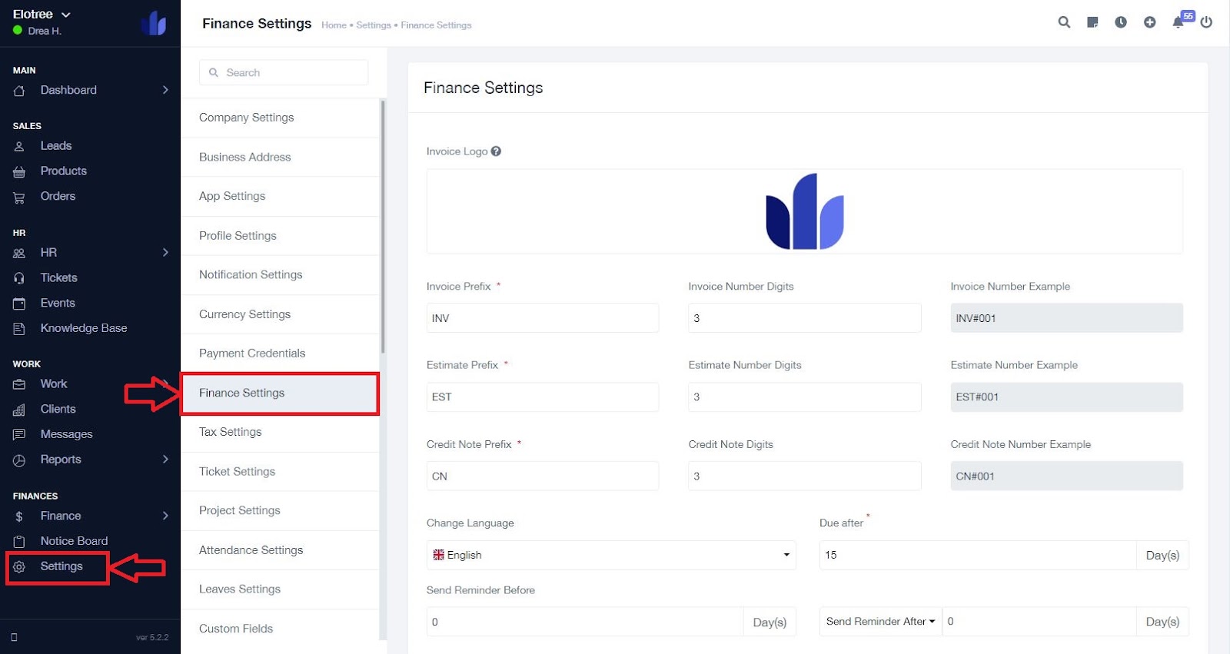This screenshot has height=654, width=1230.
Task: Expand the HR submenu chevron
Action: click(165, 252)
